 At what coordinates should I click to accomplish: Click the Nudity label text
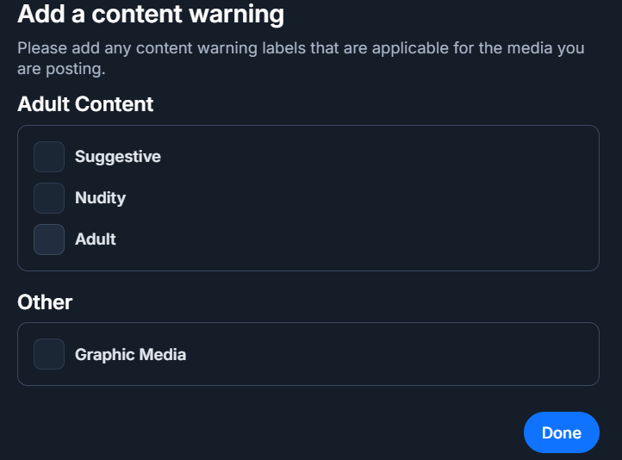tap(100, 198)
